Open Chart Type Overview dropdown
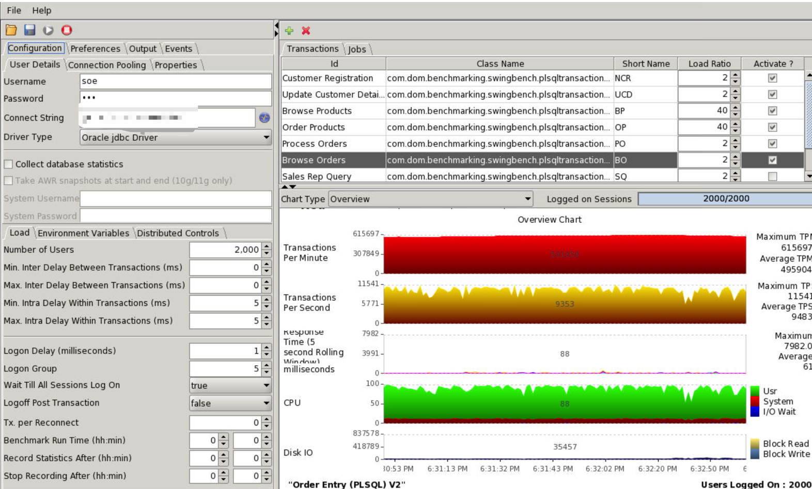Viewport: 812px width, 489px height. pos(431,199)
